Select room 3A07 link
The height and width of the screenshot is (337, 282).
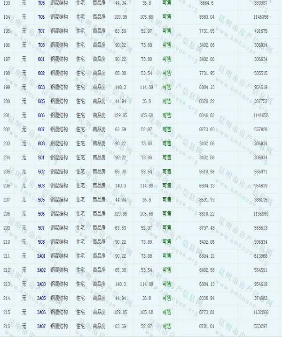[x=42, y=326]
